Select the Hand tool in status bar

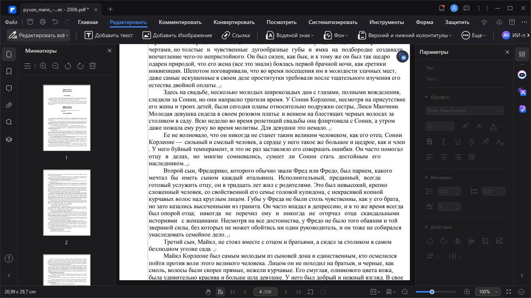click(x=208, y=292)
